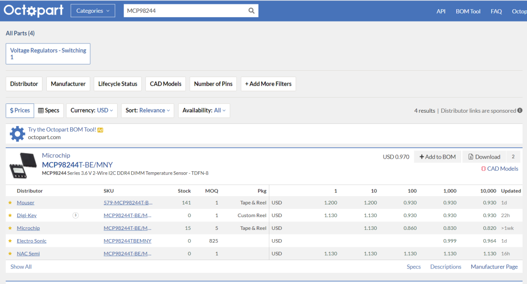Open the Digi-Key distributor link

coord(26,215)
